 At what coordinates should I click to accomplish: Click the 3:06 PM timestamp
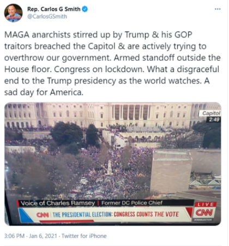[14, 236]
